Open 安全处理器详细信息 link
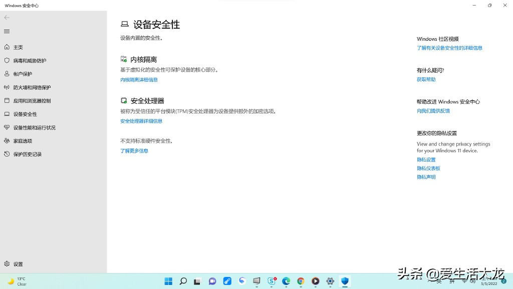The image size is (513, 289). coord(141,121)
